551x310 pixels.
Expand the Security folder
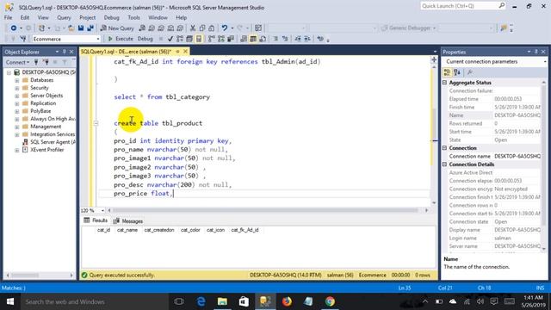pos(16,88)
